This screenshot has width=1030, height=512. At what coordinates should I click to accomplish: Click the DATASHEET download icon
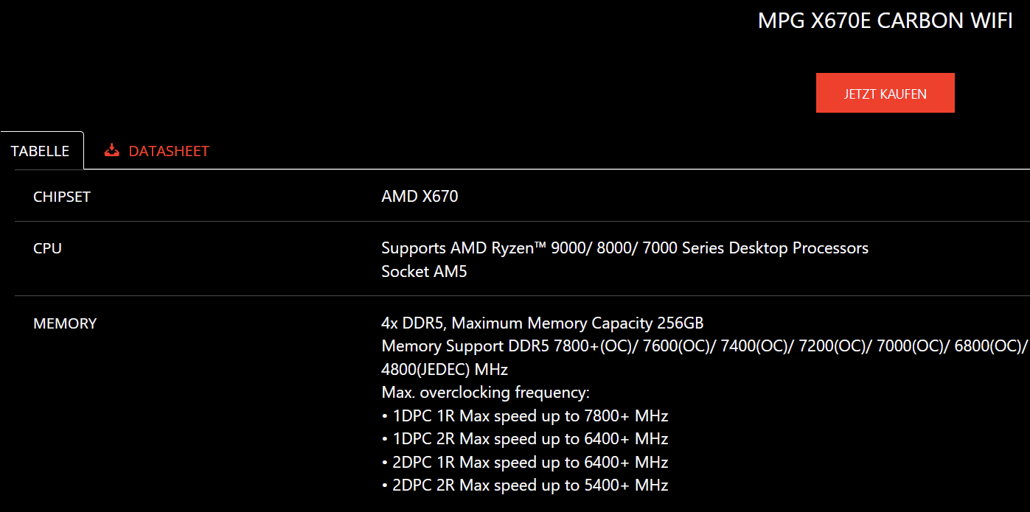point(112,150)
